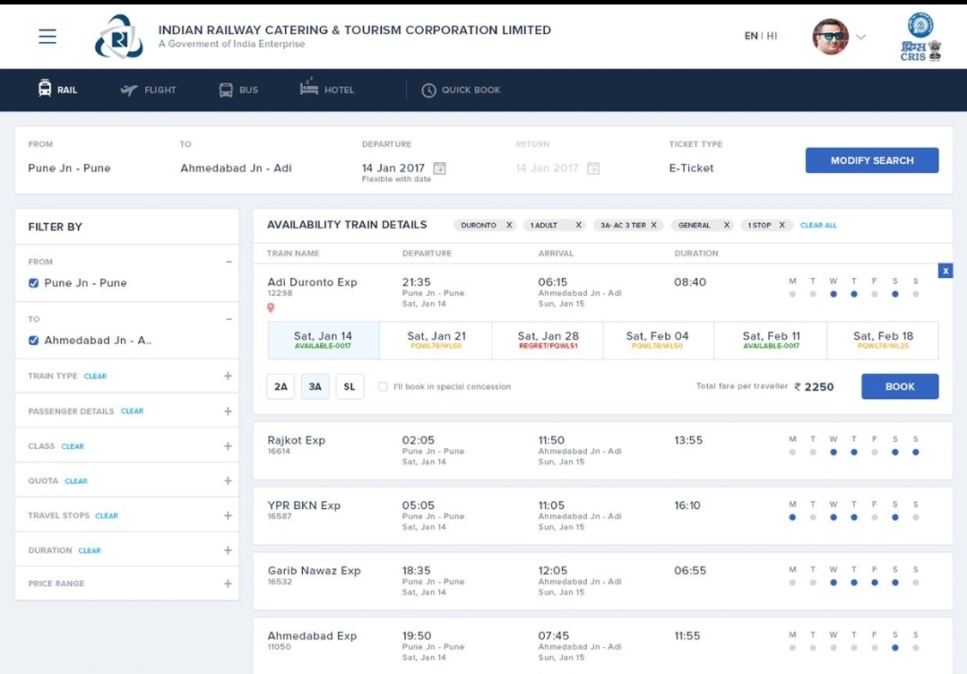The image size is (967, 674).
Task: Remove the 1 ADULT filter tag
Action: click(x=578, y=225)
